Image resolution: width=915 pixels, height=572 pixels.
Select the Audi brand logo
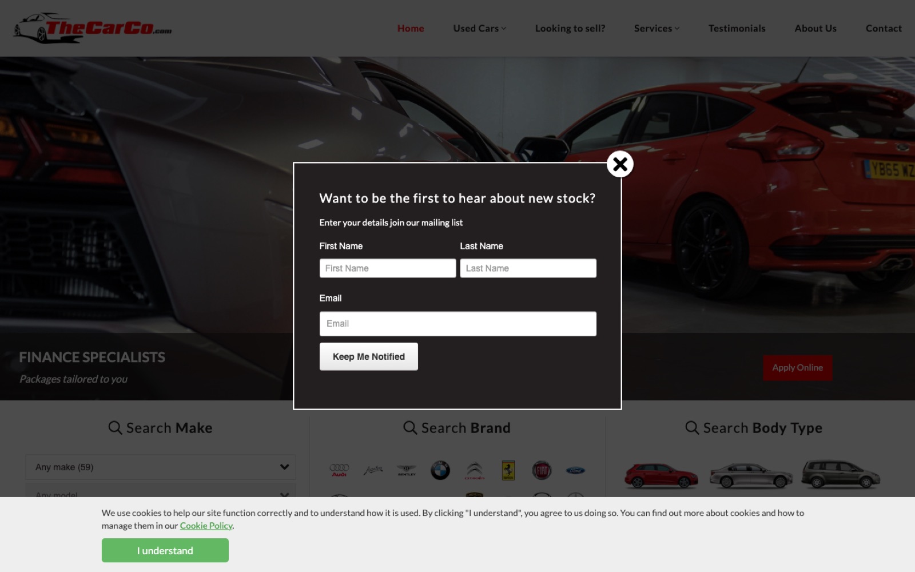click(339, 470)
